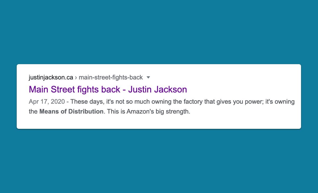Click the justinjackson.ca domain text
Screen dimensions: 318x193
51,77
